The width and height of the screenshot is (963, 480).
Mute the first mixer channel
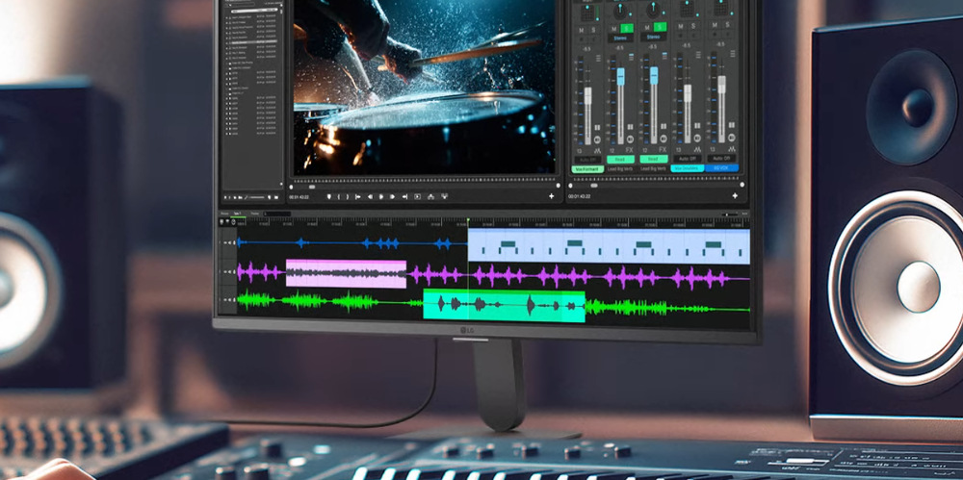tap(583, 29)
